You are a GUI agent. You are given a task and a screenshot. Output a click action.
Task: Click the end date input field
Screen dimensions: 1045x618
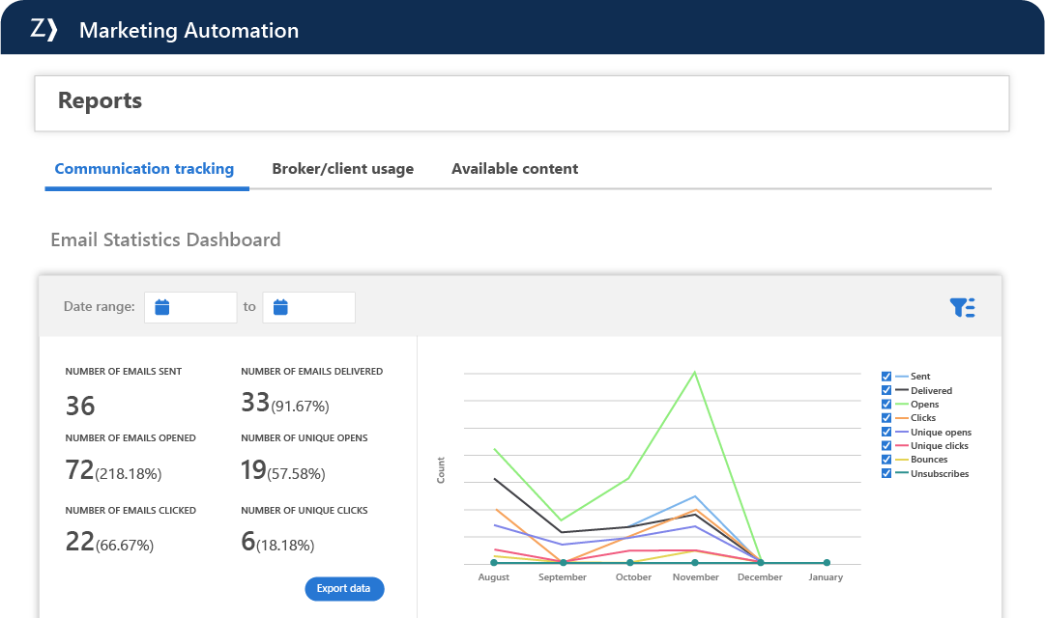[x=319, y=307]
